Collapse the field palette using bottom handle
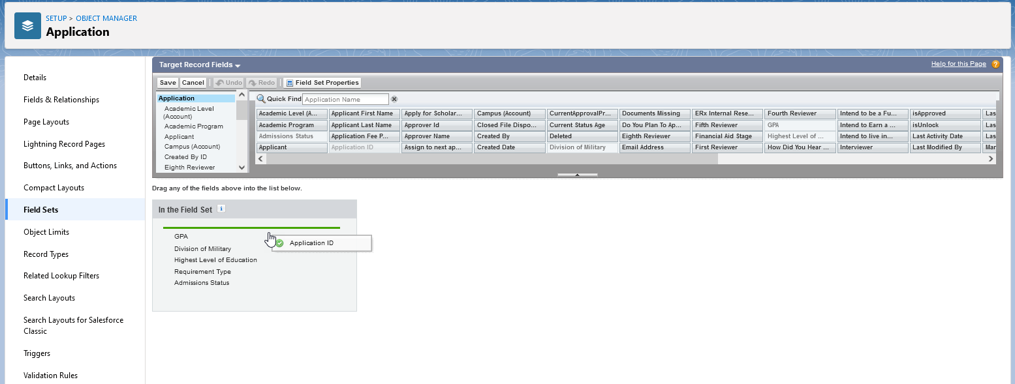 click(x=577, y=175)
